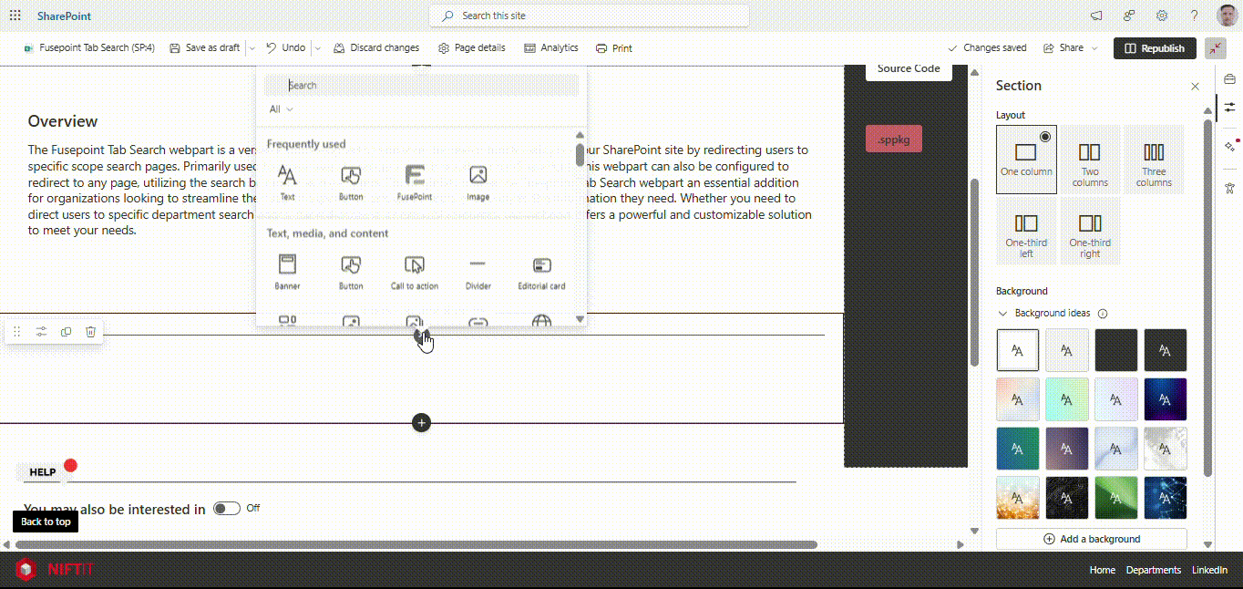Duplicate the section with the copy icon
1243x589 pixels.
click(x=66, y=332)
